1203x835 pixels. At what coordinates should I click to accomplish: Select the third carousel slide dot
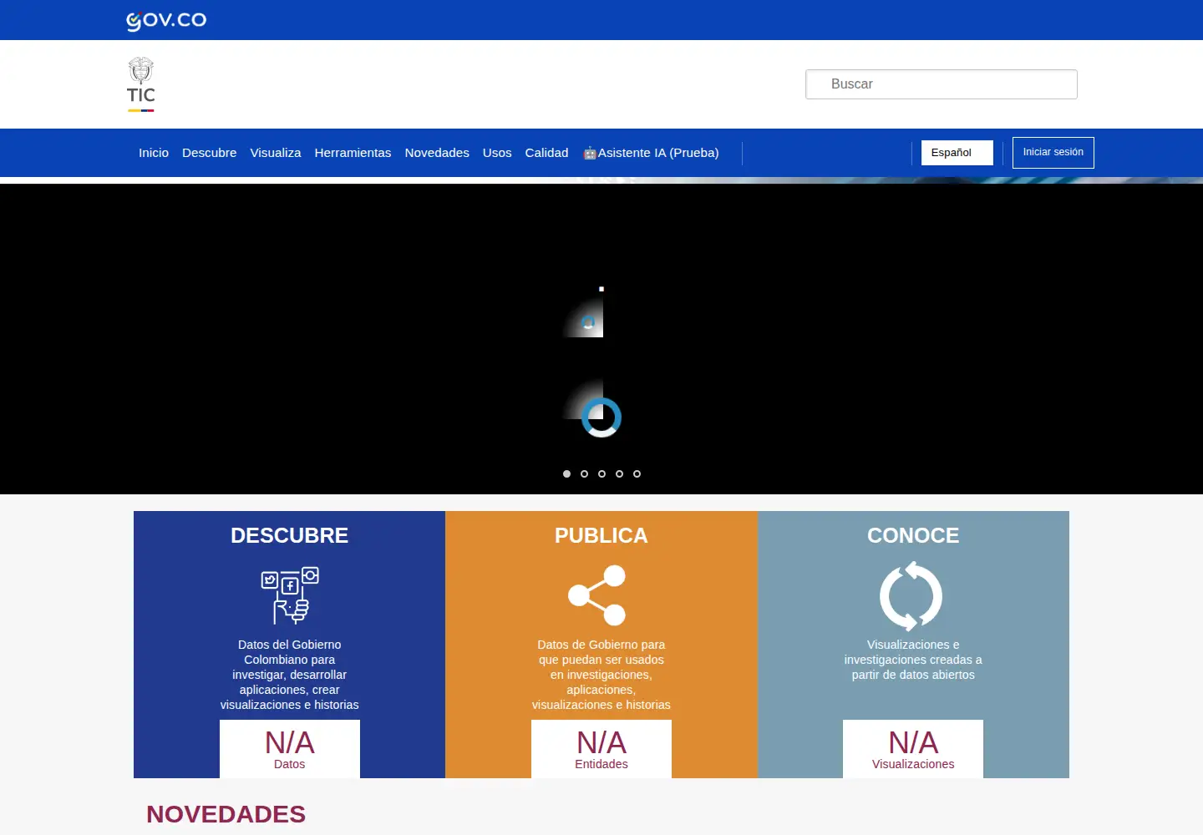click(x=601, y=473)
